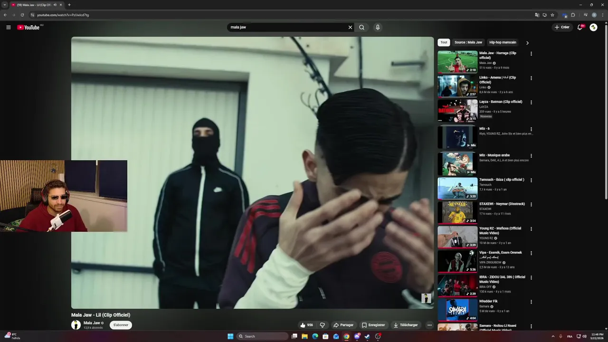
Task: Open Young RZ - Mafiosa video title
Action: [500, 230]
